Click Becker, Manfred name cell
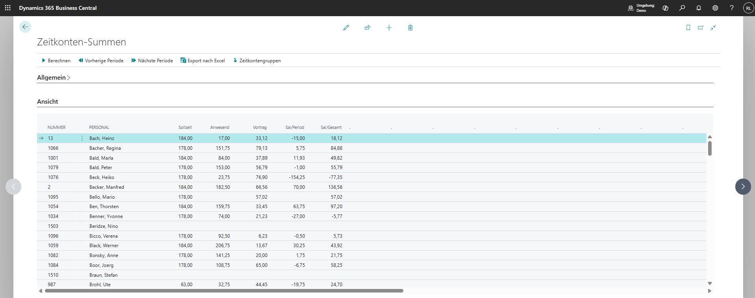755x298 pixels. pyautogui.click(x=106, y=187)
